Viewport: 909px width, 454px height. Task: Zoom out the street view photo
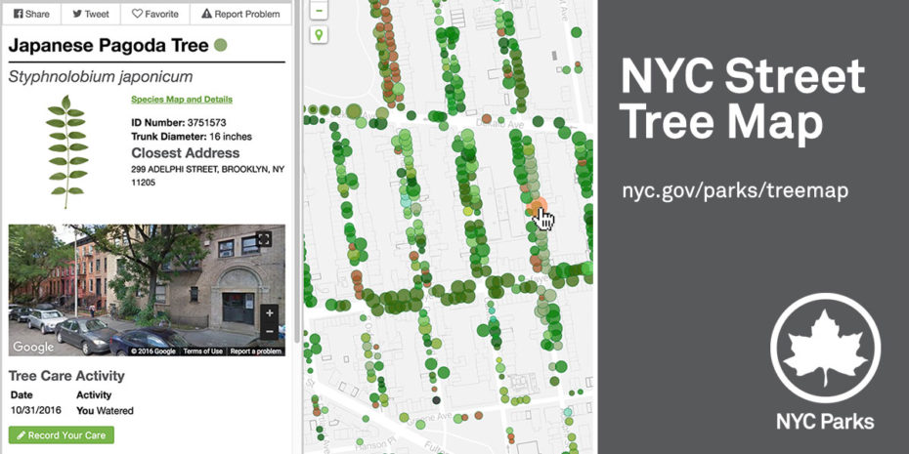[x=269, y=332]
